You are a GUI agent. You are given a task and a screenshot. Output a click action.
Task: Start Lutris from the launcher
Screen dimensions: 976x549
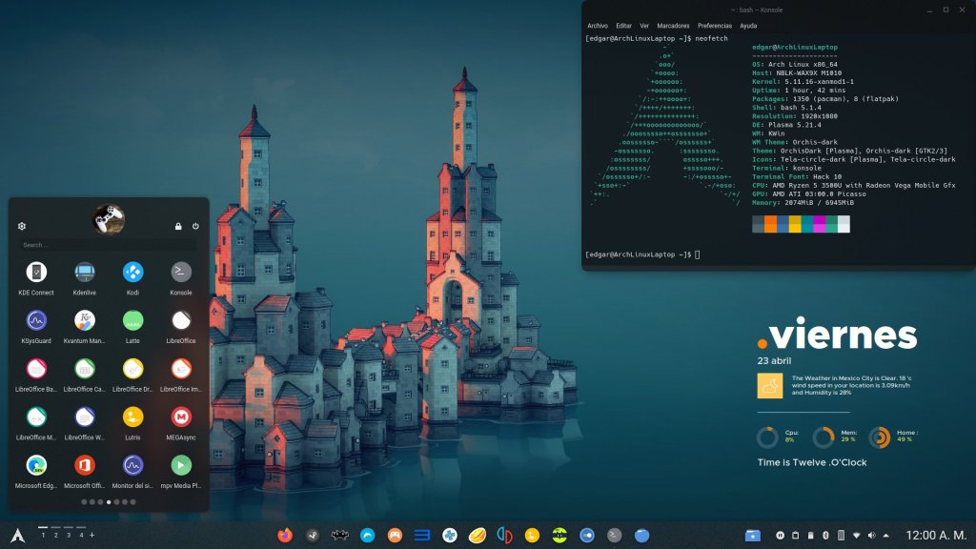pyautogui.click(x=132, y=417)
